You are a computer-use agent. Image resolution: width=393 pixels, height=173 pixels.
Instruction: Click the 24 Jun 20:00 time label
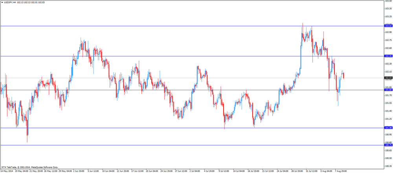pyautogui.click(x=167, y=171)
